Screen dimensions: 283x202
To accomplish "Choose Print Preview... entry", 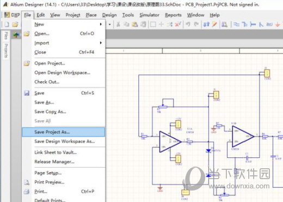I will click(64, 182).
